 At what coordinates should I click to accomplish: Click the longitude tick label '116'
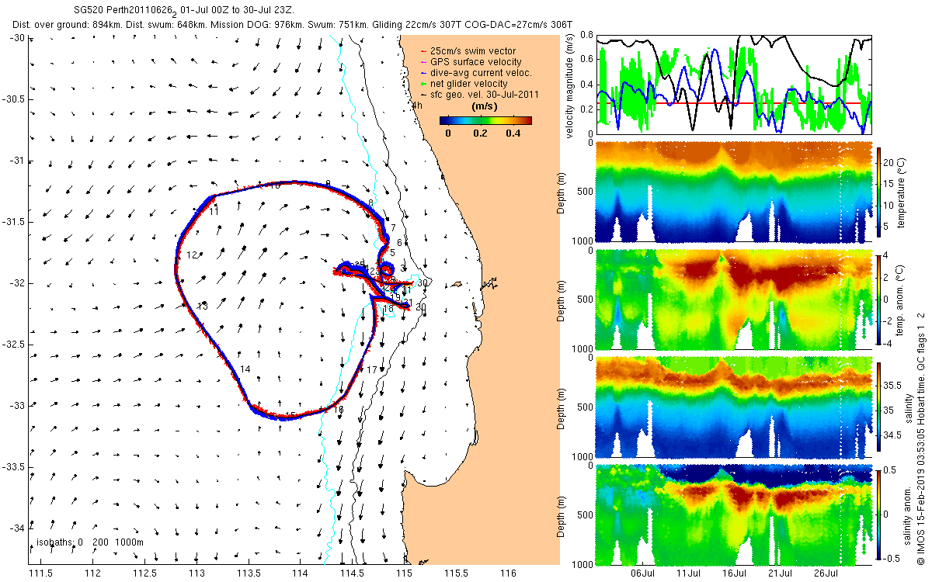click(x=508, y=573)
